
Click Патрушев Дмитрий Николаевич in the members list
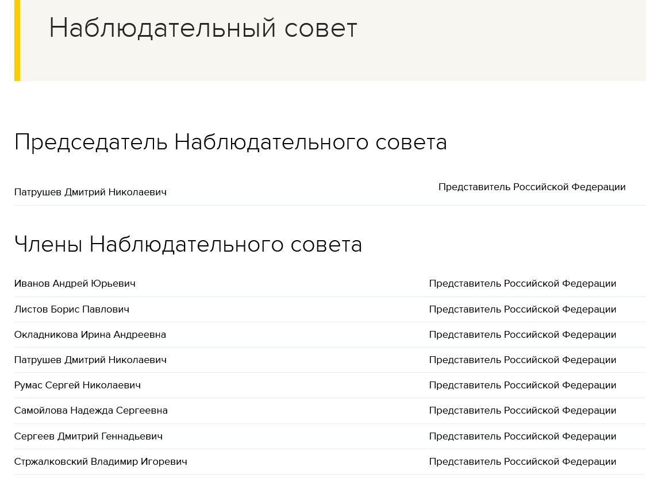pos(90,360)
